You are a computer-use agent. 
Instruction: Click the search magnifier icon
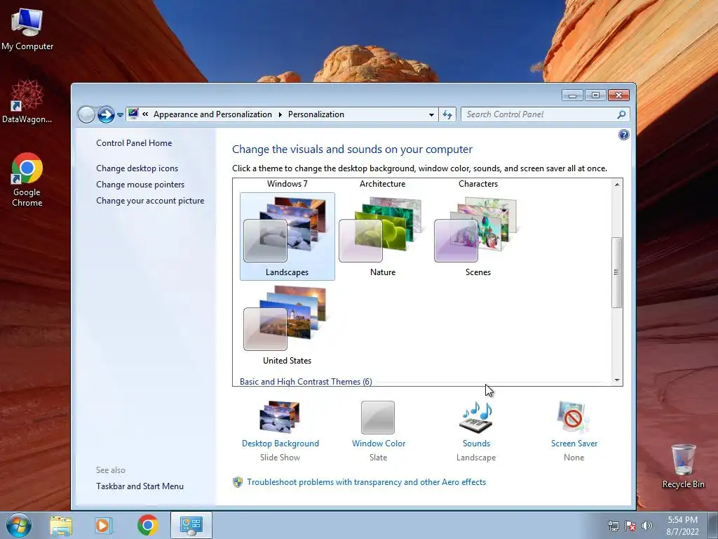point(621,114)
